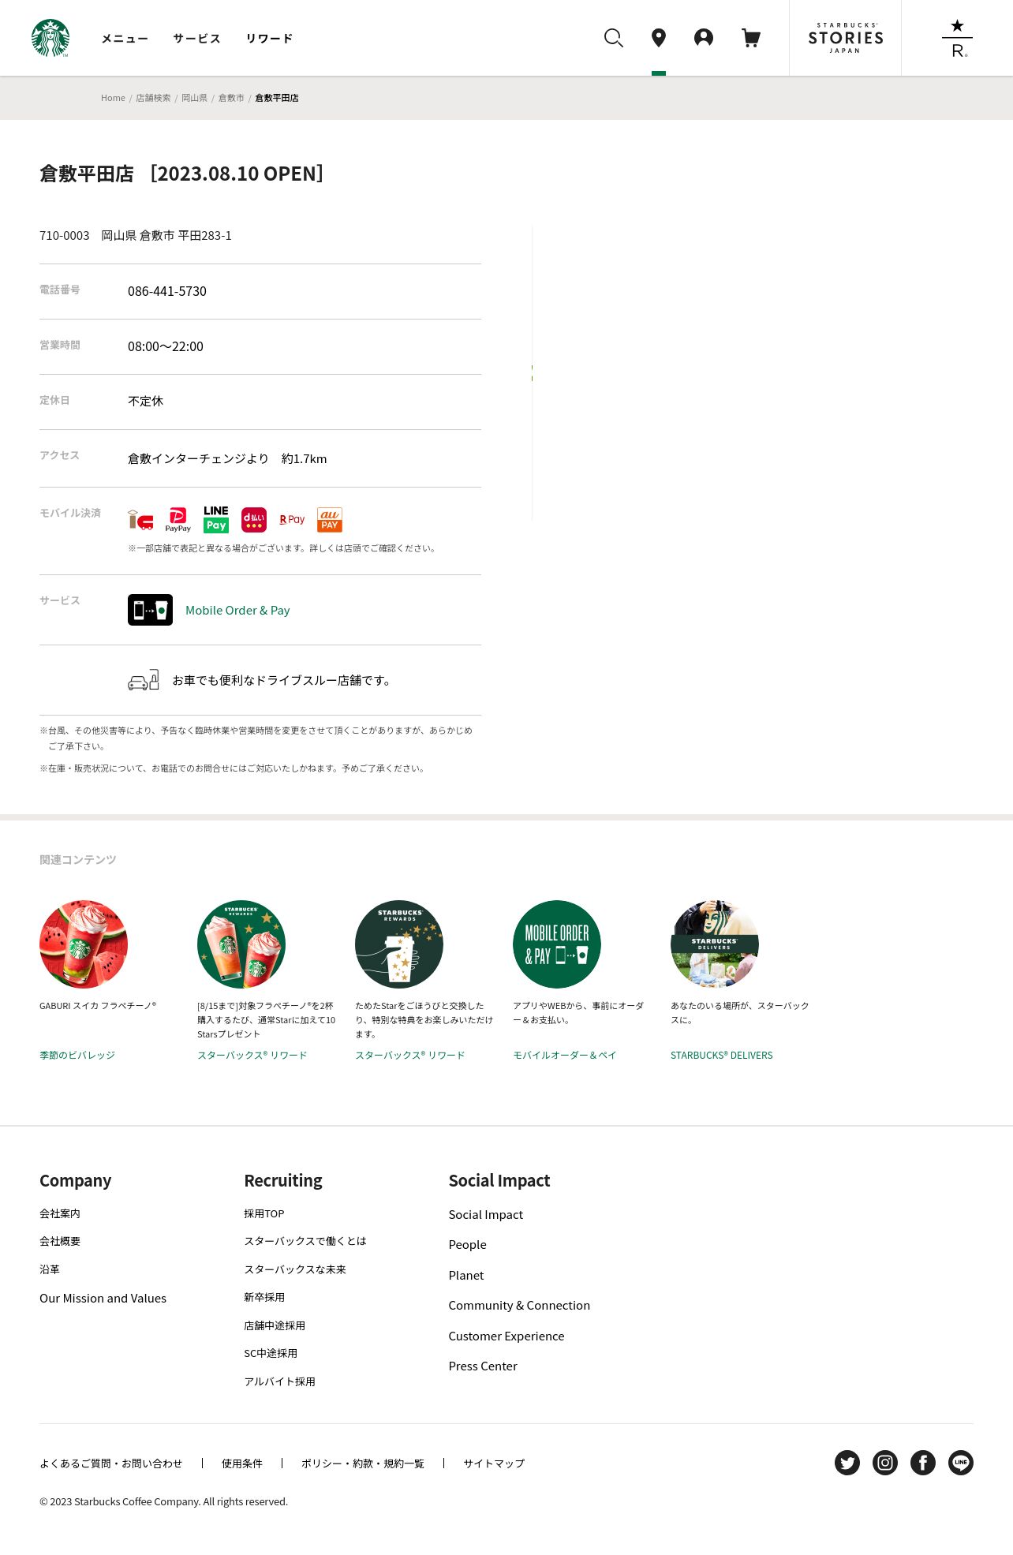Image resolution: width=1013 pixels, height=1555 pixels.
Task: Open the Instagram social icon
Action: coord(885,1463)
